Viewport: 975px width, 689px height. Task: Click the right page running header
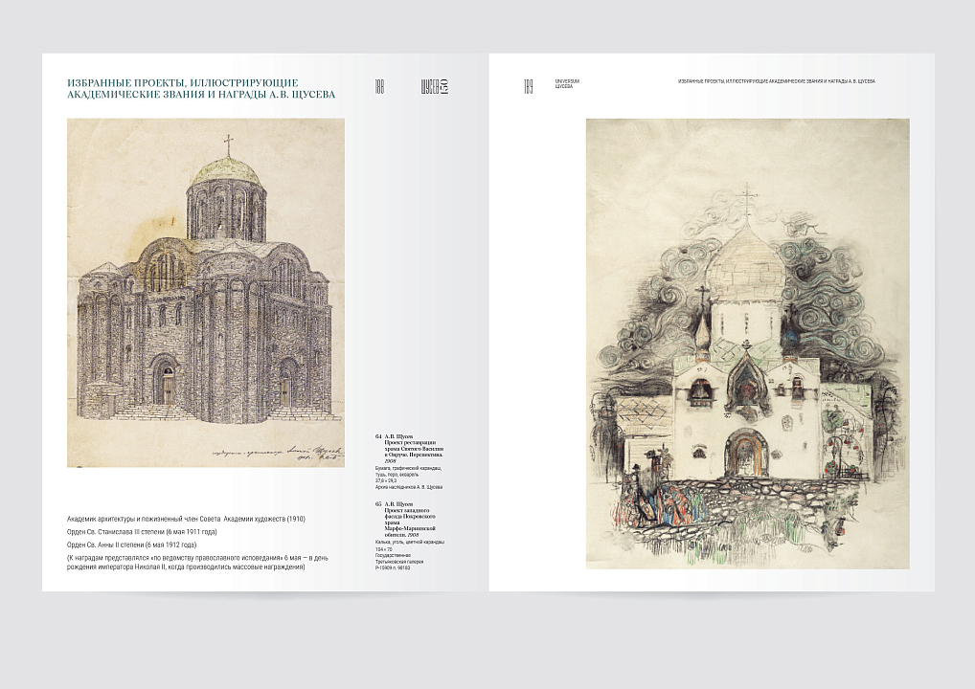pos(776,81)
